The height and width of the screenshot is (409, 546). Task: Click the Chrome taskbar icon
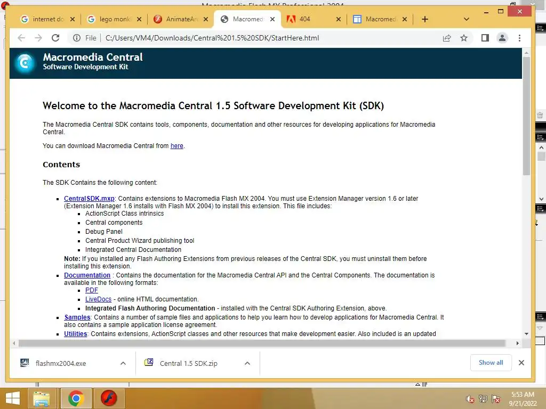pyautogui.click(x=76, y=398)
